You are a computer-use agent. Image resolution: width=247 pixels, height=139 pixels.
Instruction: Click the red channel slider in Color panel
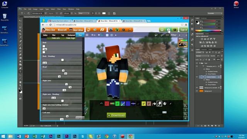coord(208,21)
